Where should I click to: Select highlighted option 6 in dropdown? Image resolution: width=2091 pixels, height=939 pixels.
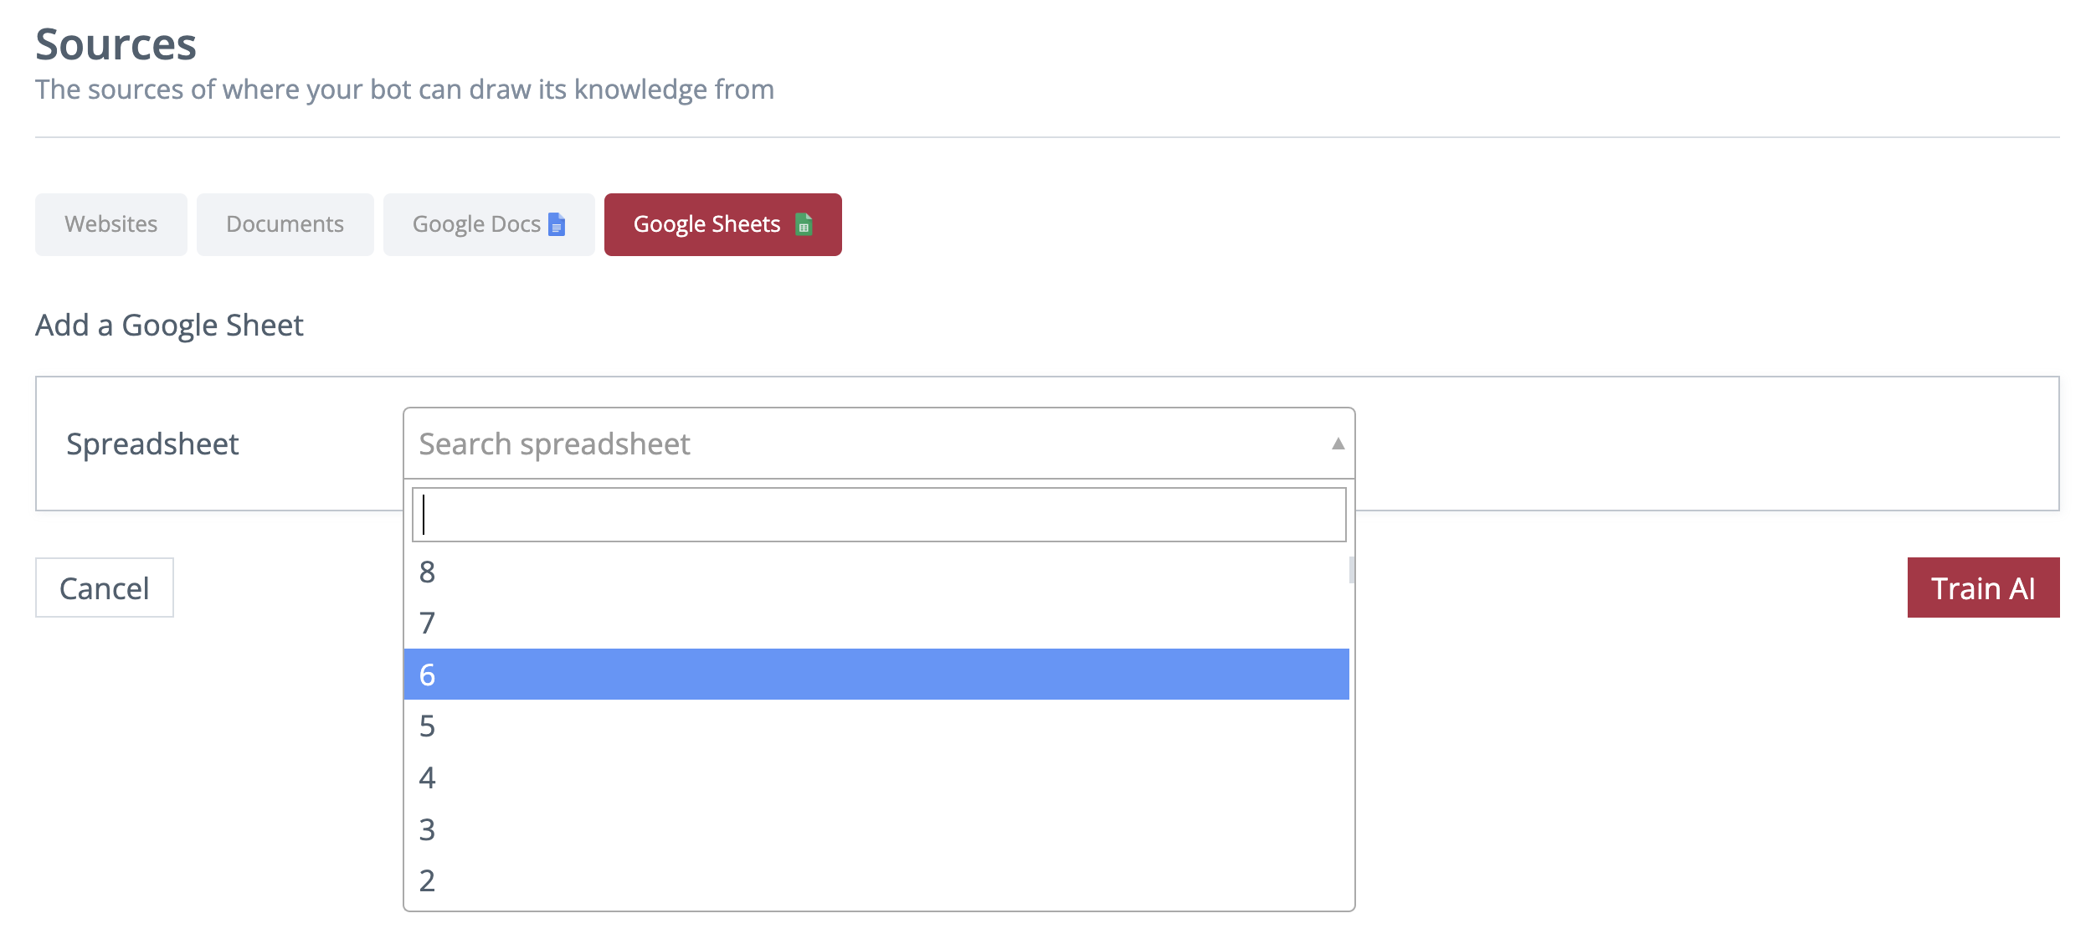(876, 675)
